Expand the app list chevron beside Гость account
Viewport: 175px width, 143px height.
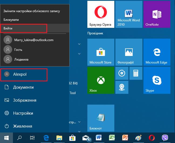79,54
